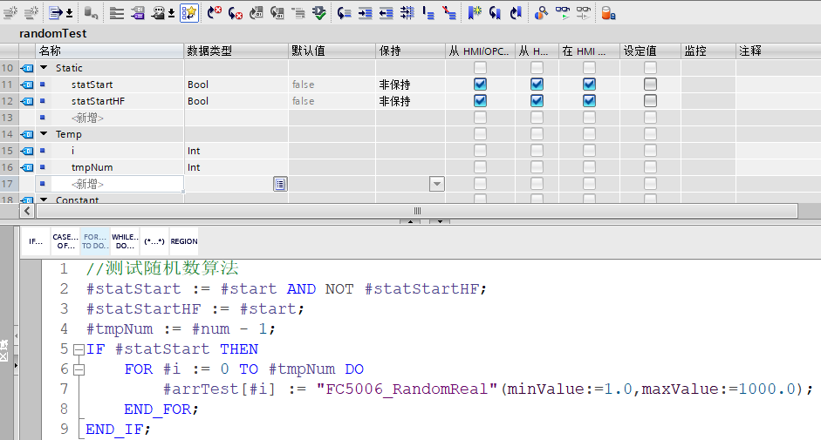
Task: Click the 保持 column header
Action: pos(410,51)
